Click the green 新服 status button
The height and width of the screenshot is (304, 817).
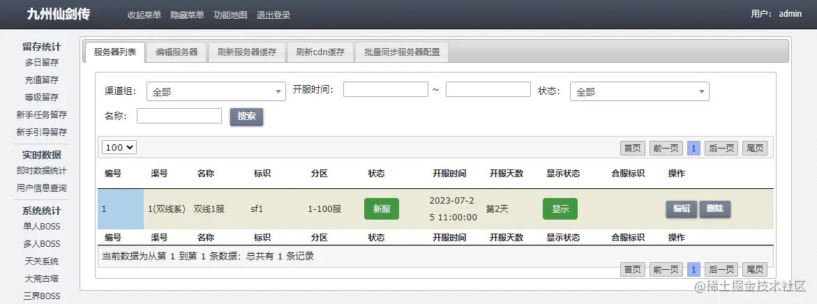[x=382, y=208]
